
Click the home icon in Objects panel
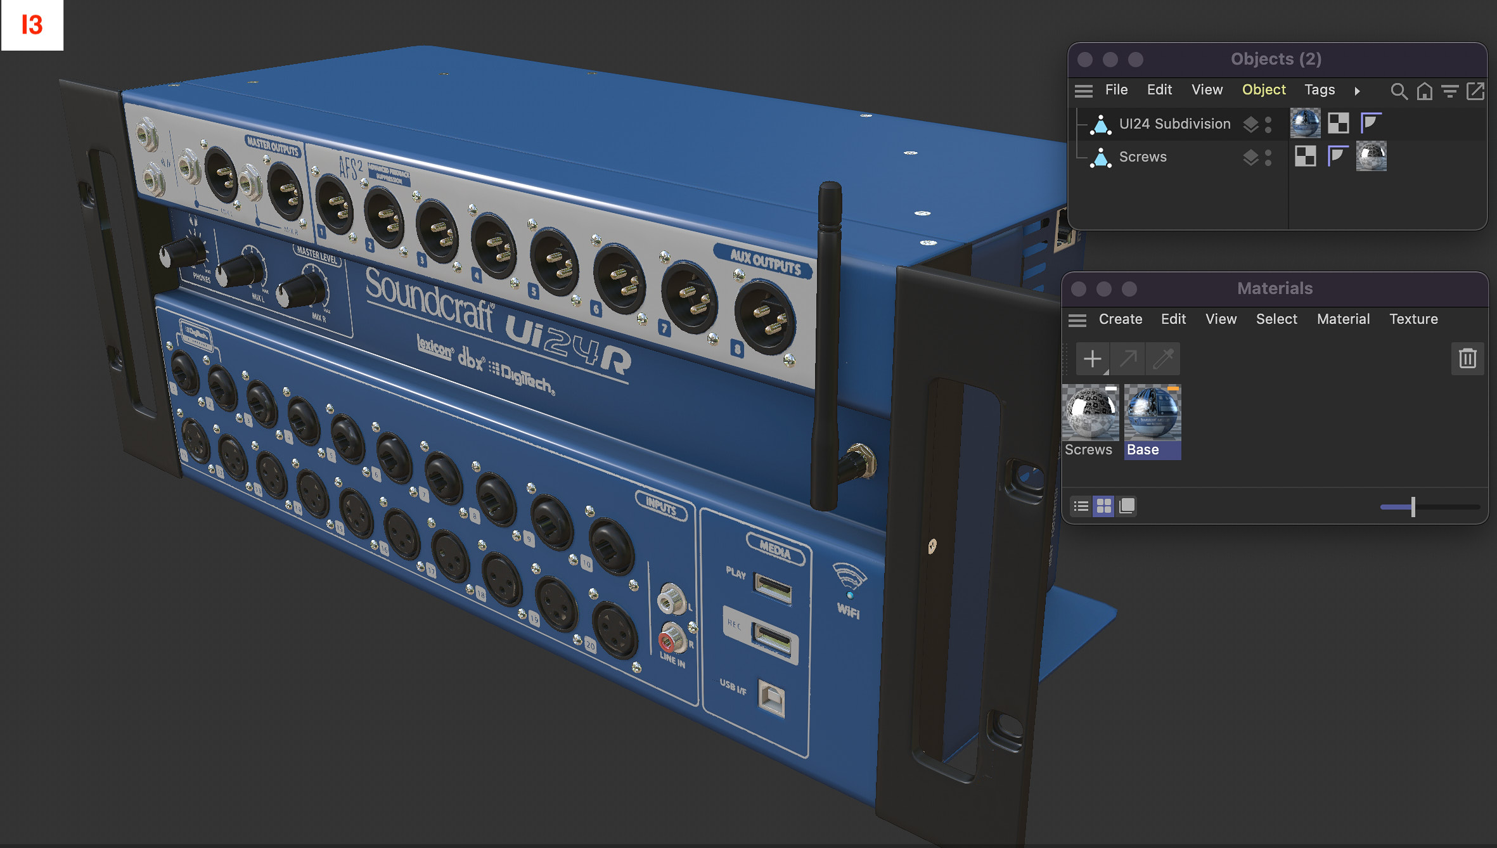tap(1425, 91)
